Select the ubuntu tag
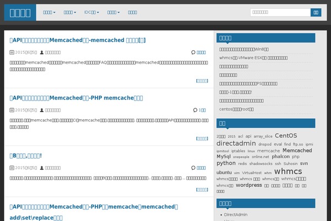 point(224,172)
